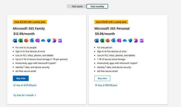Open the 'Or buy at $129.99/year' link
The image size is (181, 107).
(25, 85)
